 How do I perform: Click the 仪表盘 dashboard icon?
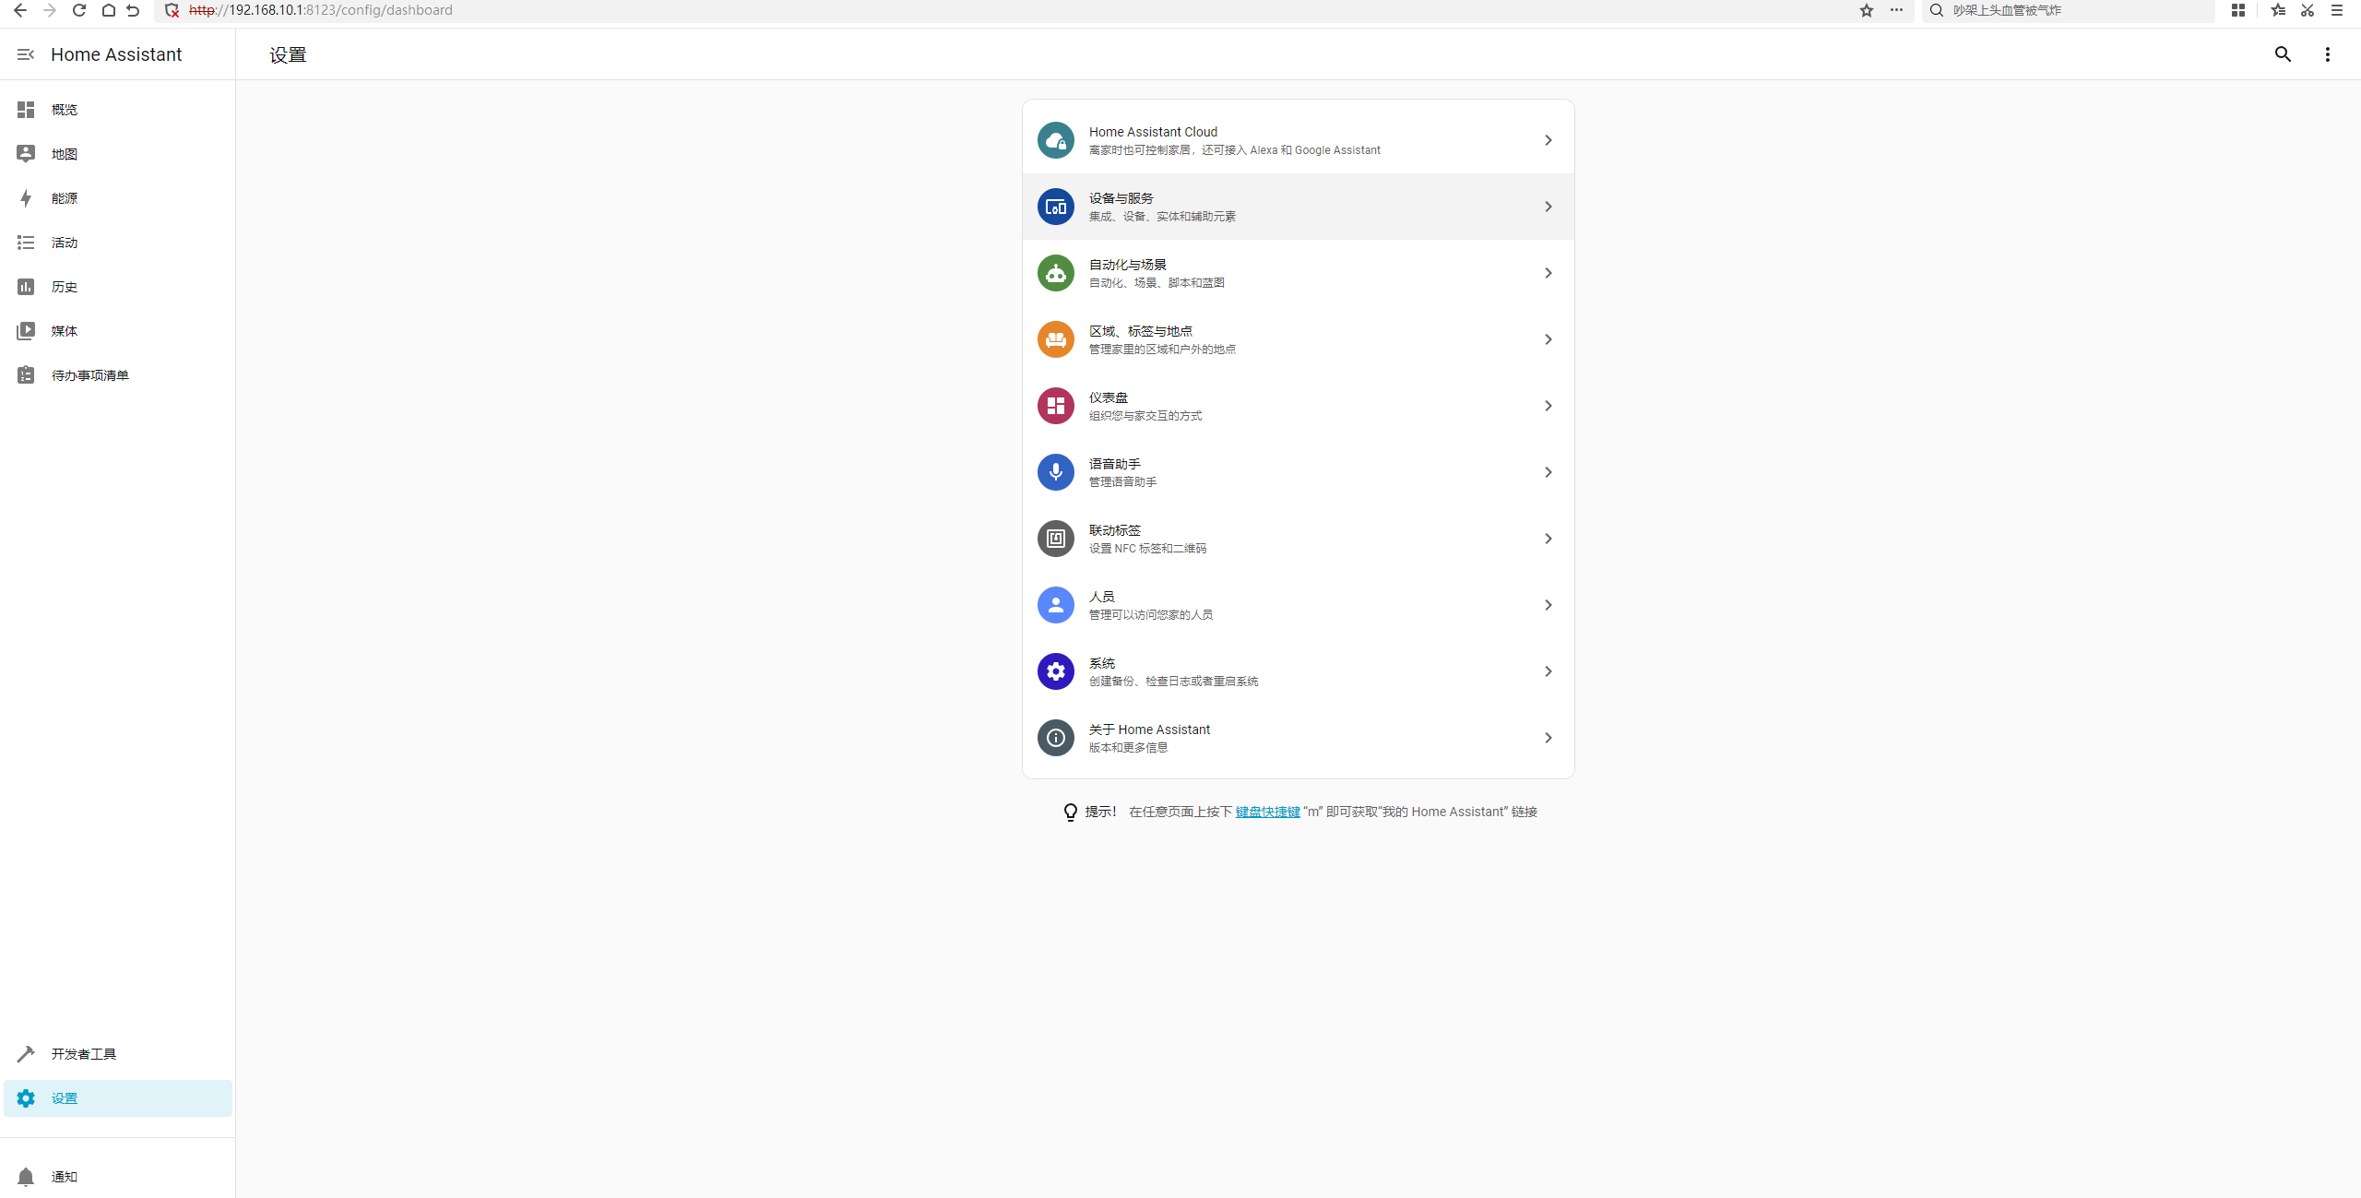[x=1055, y=406]
